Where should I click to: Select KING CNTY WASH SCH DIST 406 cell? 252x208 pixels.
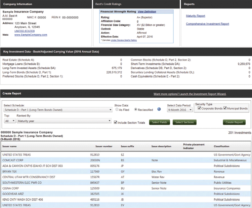click(23, 200)
